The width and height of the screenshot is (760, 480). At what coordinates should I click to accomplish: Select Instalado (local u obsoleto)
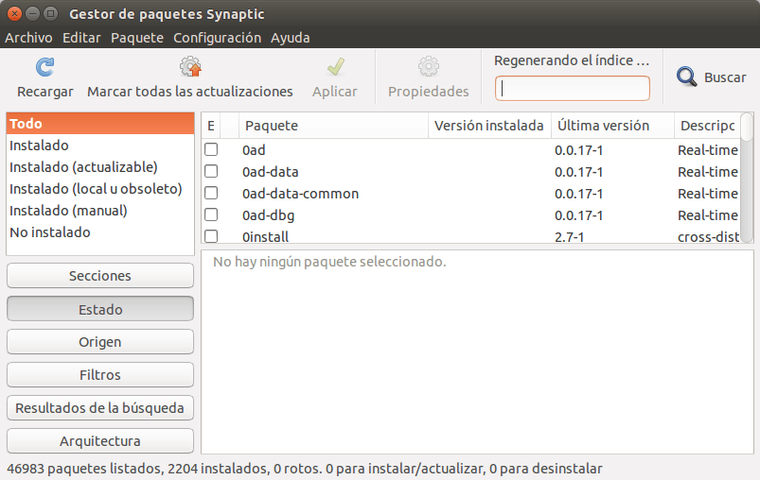point(100,189)
